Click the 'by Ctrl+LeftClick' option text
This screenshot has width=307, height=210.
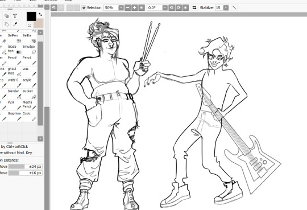click(14, 146)
